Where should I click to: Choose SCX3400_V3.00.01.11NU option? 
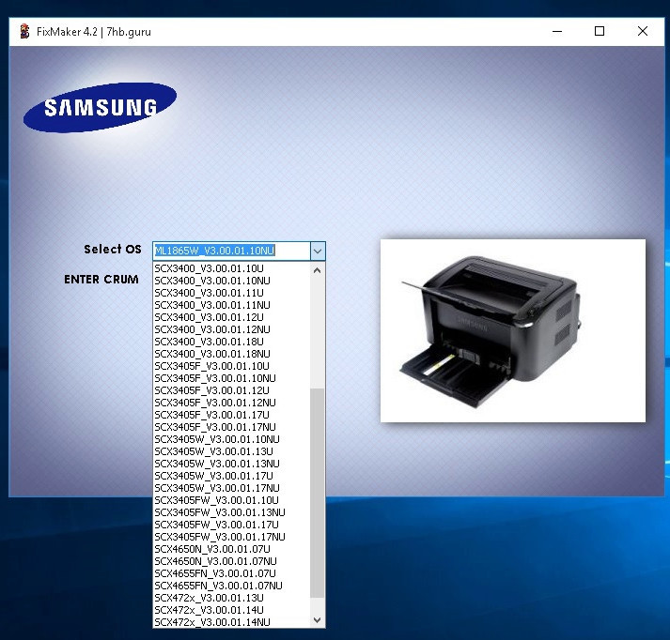click(x=231, y=305)
